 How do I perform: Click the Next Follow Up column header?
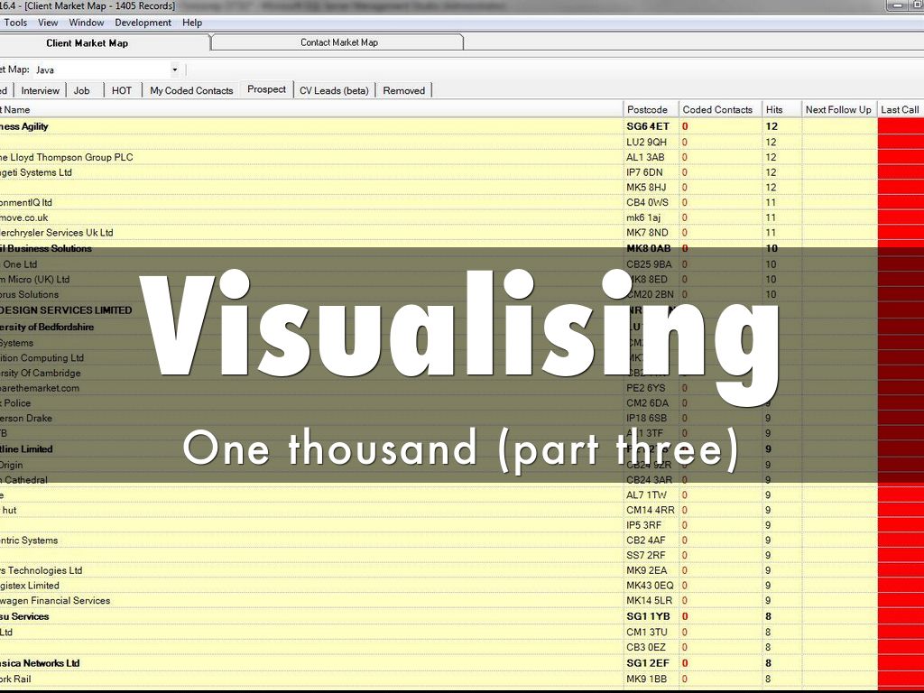click(838, 110)
